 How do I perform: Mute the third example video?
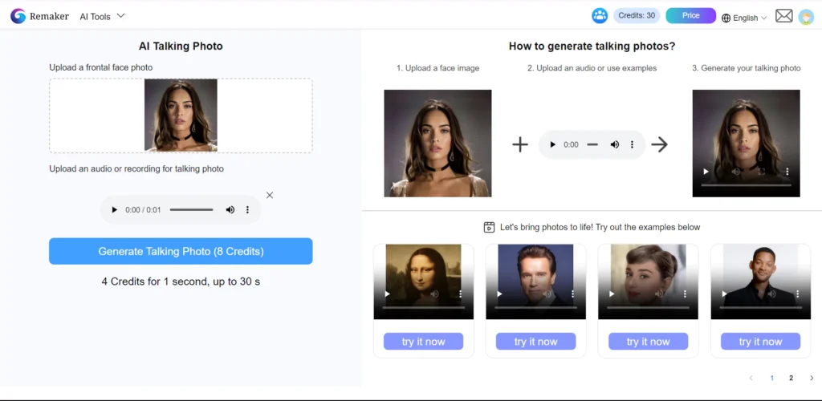tap(659, 294)
